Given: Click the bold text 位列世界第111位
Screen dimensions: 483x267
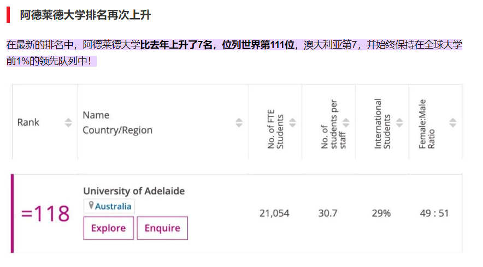Looking at the screenshot, I should 258,45.
